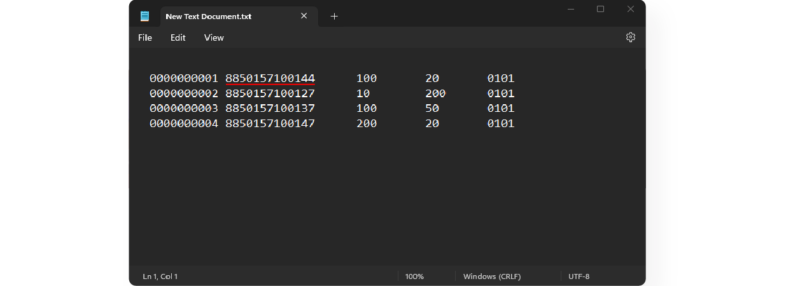Place cursor at 0000000003 in text
This screenshot has width=800, height=286.
(183, 109)
